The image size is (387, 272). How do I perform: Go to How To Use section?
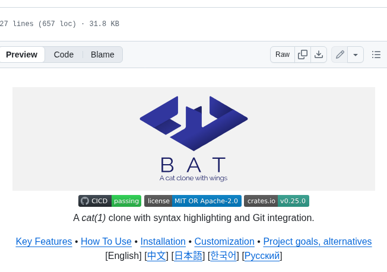pos(106,241)
